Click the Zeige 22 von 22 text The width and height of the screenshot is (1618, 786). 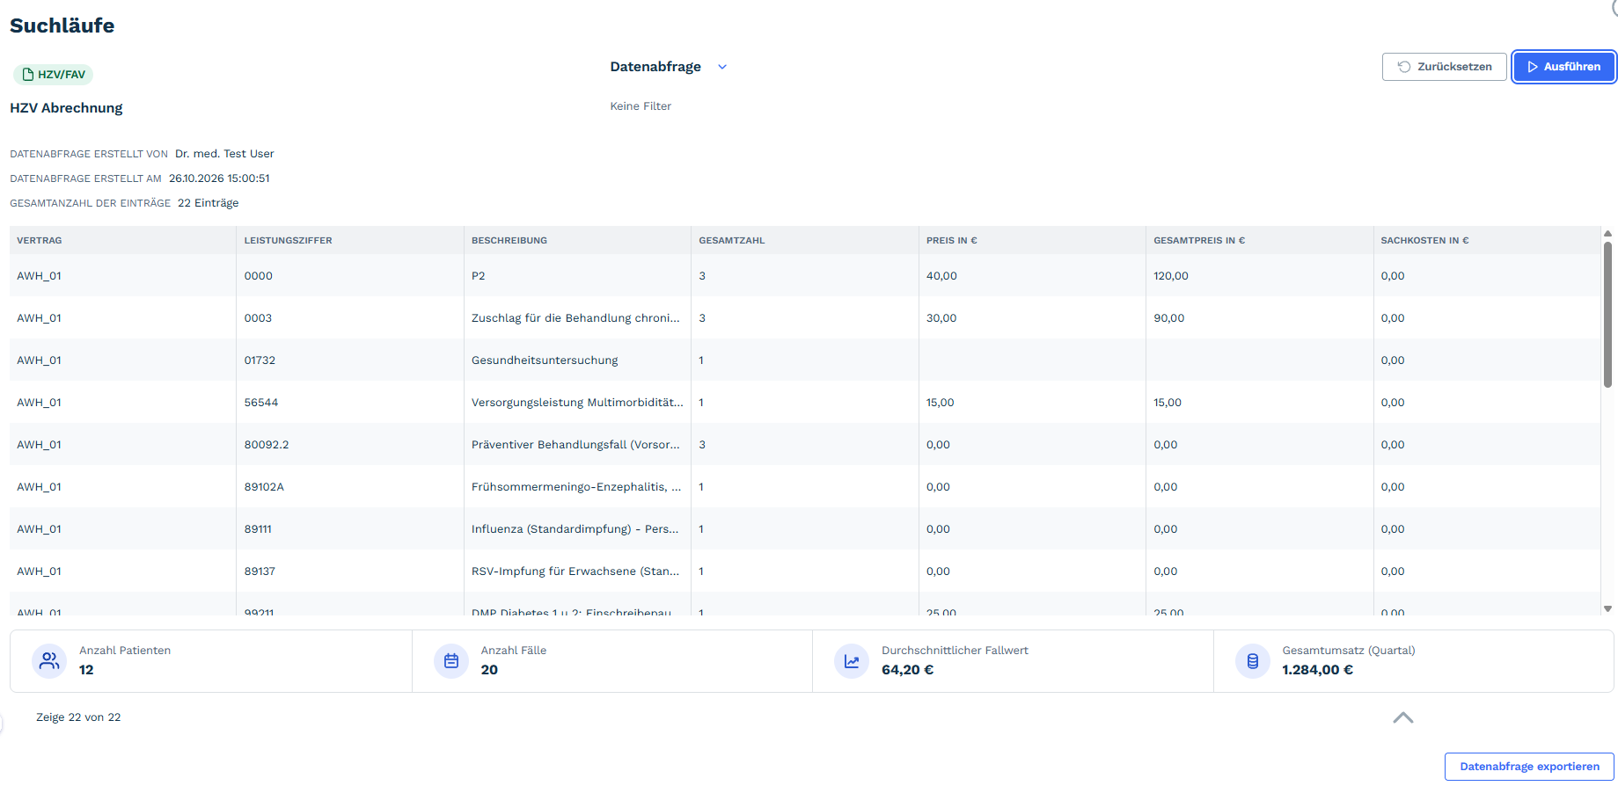[78, 717]
